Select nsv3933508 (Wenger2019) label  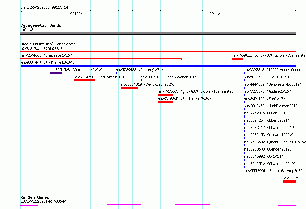coord(268,149)
